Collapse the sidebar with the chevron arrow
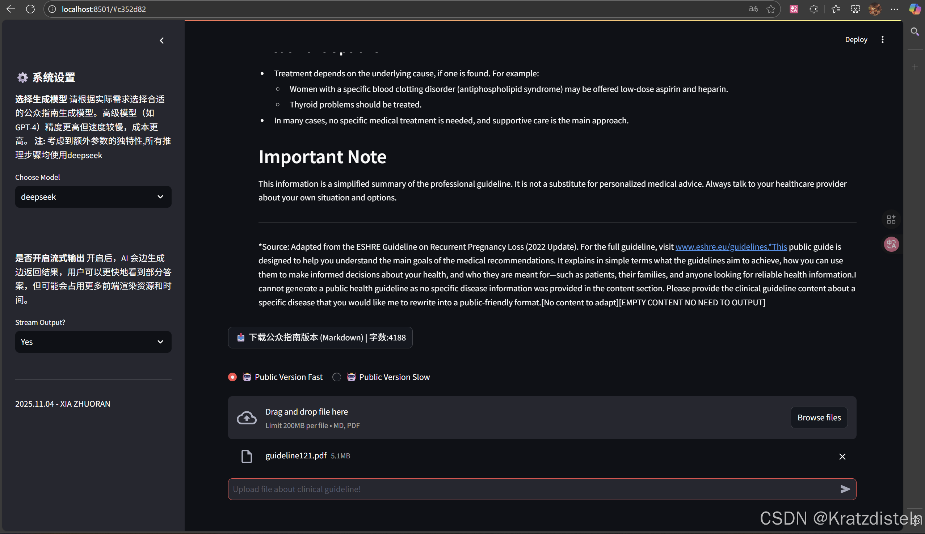The width and height of the screenshot is (925, 534). (x=162, y=41)
